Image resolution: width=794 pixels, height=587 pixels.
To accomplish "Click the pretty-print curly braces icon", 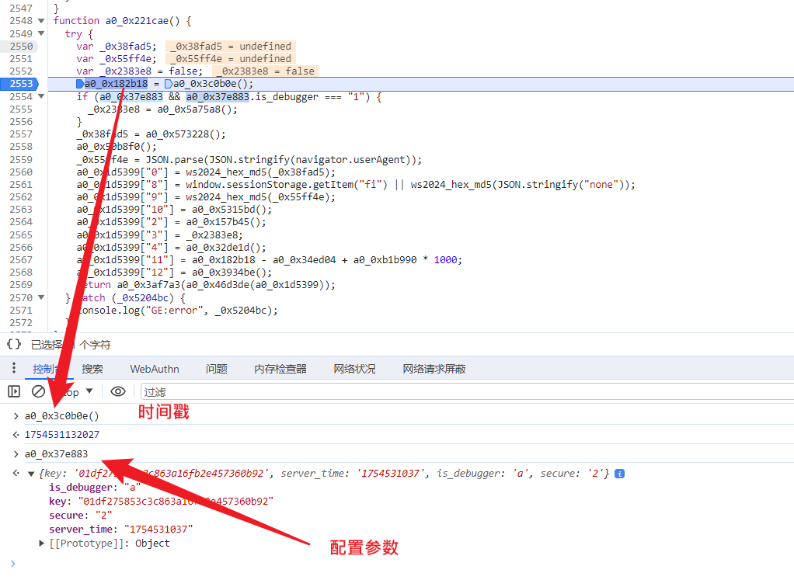I will coord(14,345).
